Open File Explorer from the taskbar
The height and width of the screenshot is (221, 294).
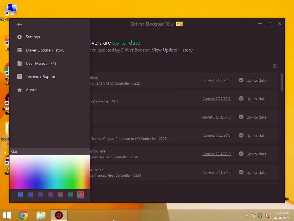click(41, 215)
